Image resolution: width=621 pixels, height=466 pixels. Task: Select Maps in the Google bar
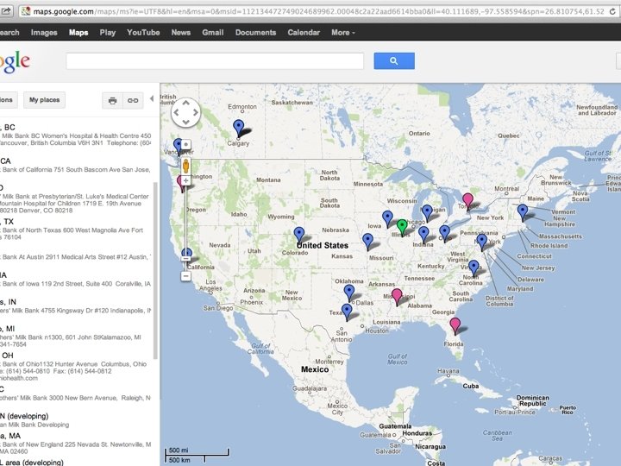coord(78,33)
